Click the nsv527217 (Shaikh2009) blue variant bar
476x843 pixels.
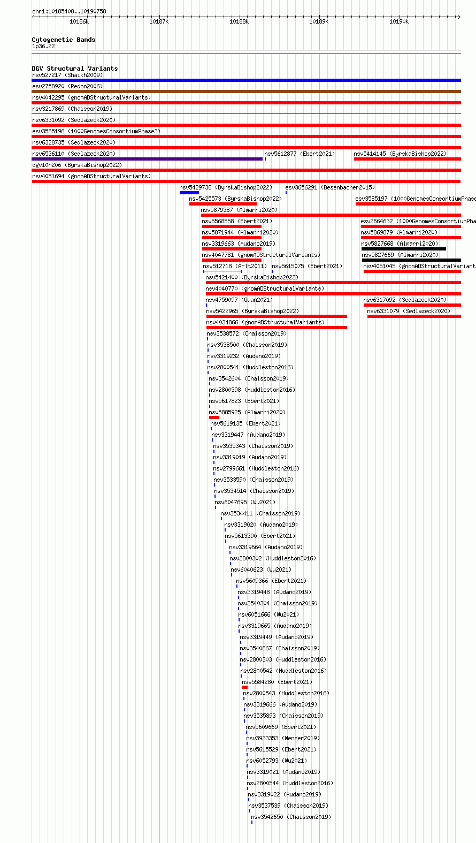click(246, 80)
